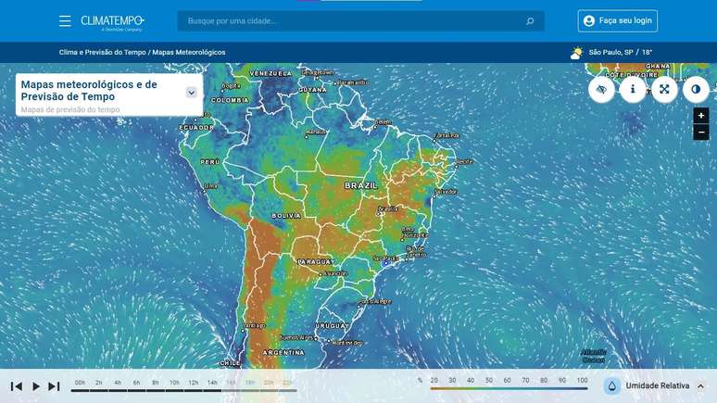Toggle map contrast mode
717x403 pixels.
[696, 89]
